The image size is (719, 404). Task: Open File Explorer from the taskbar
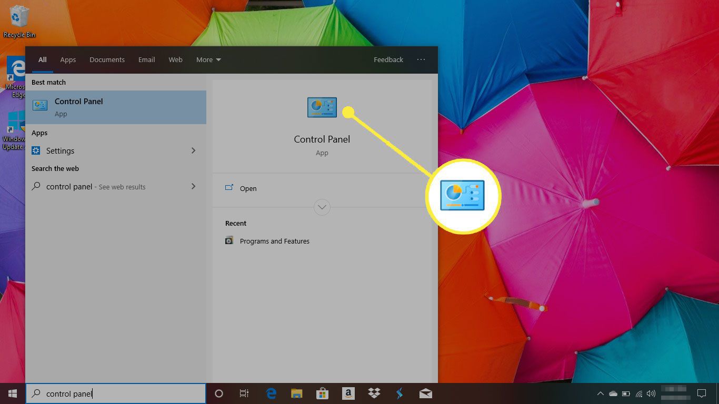(x=297, y=393)
